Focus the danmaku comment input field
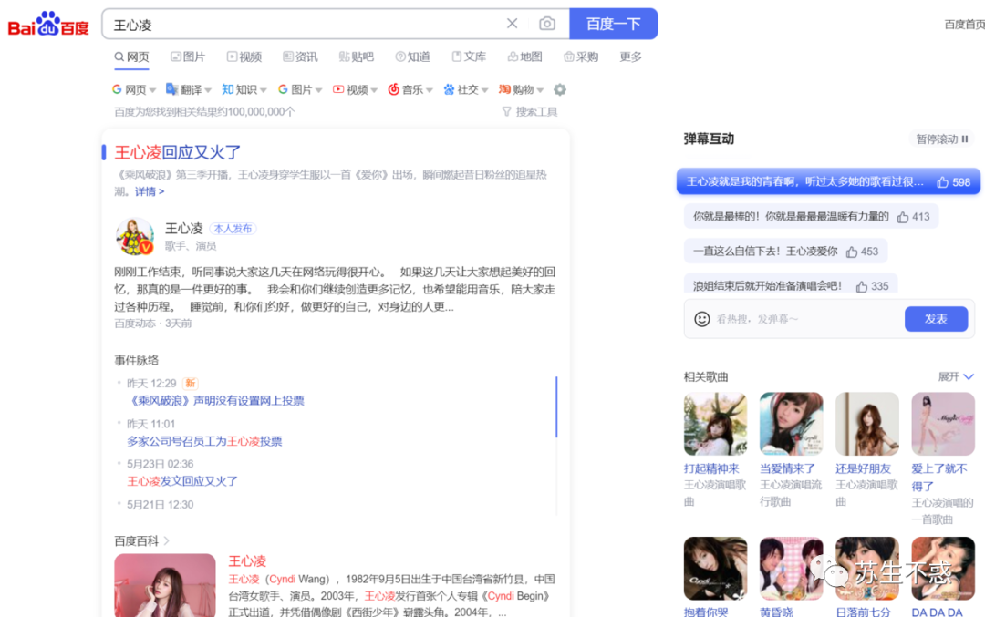 pyautogui.click(x=807, y=319)
